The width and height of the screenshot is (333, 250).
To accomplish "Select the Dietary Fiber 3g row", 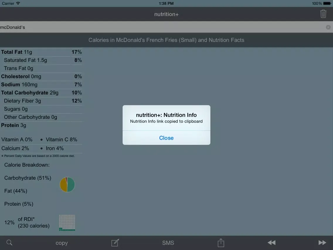I will [41, 101].
